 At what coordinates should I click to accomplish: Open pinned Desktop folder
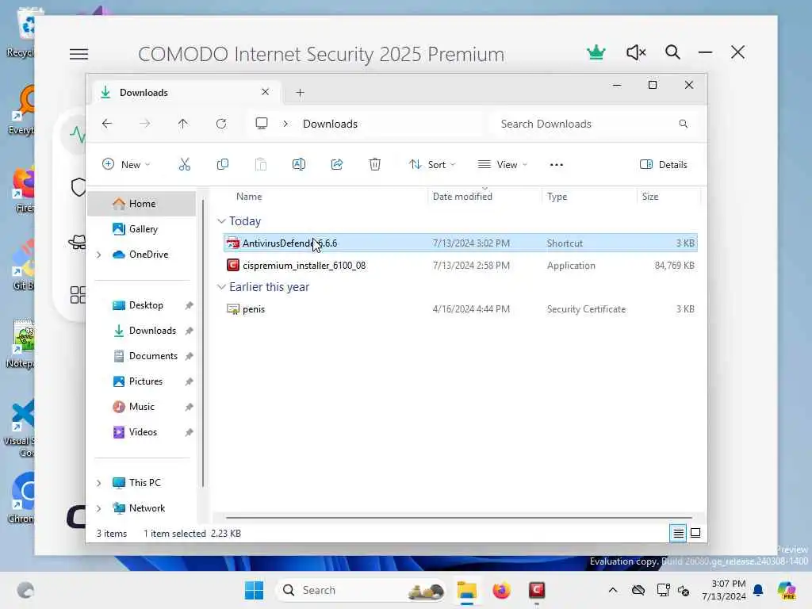point(146,305)
